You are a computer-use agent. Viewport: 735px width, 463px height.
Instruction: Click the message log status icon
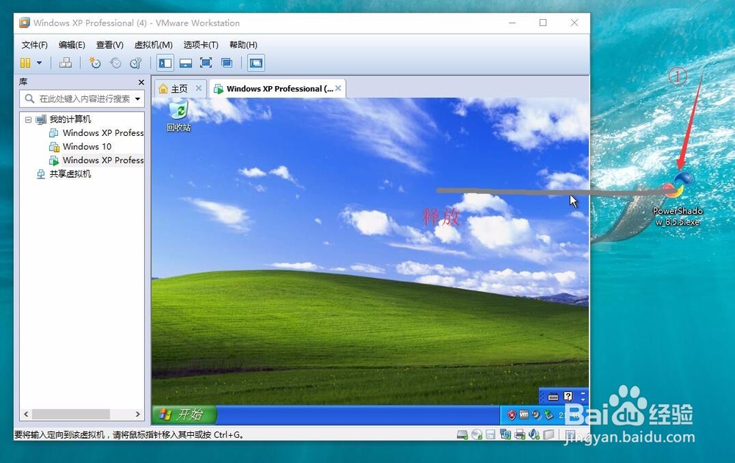point(570,435)
